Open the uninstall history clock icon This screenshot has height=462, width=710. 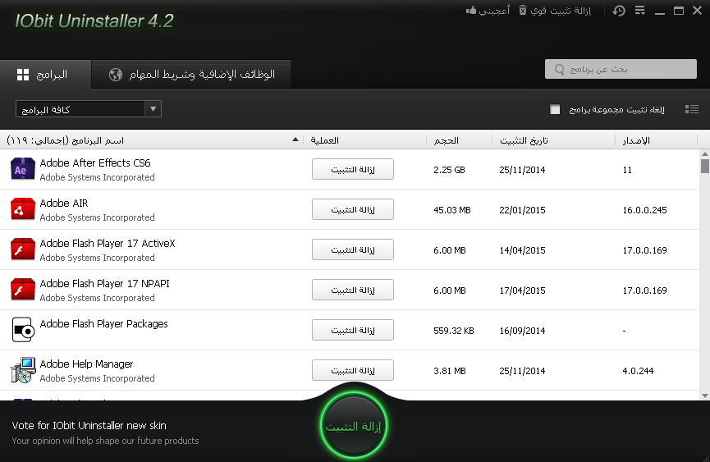tap(619, 11)
